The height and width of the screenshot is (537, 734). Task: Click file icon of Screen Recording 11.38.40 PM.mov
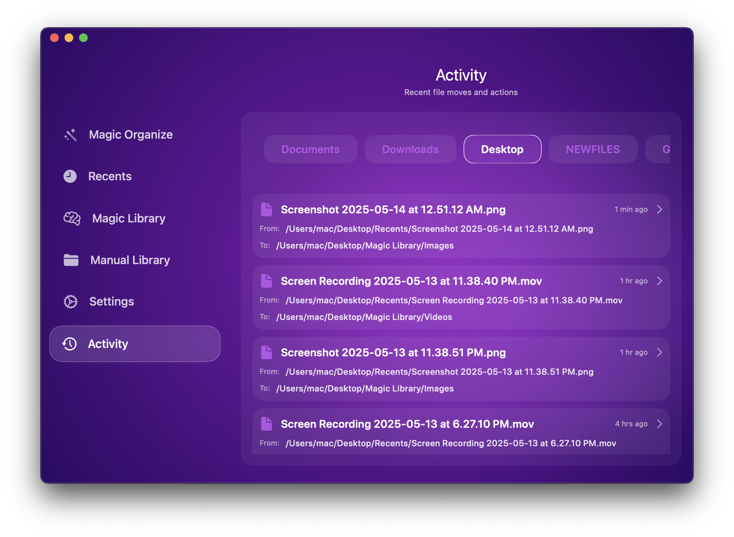pos(267,281)
